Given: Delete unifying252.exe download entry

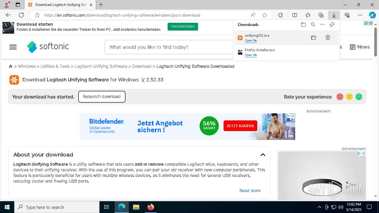Looking at the screenshot, I should (328, 38).
